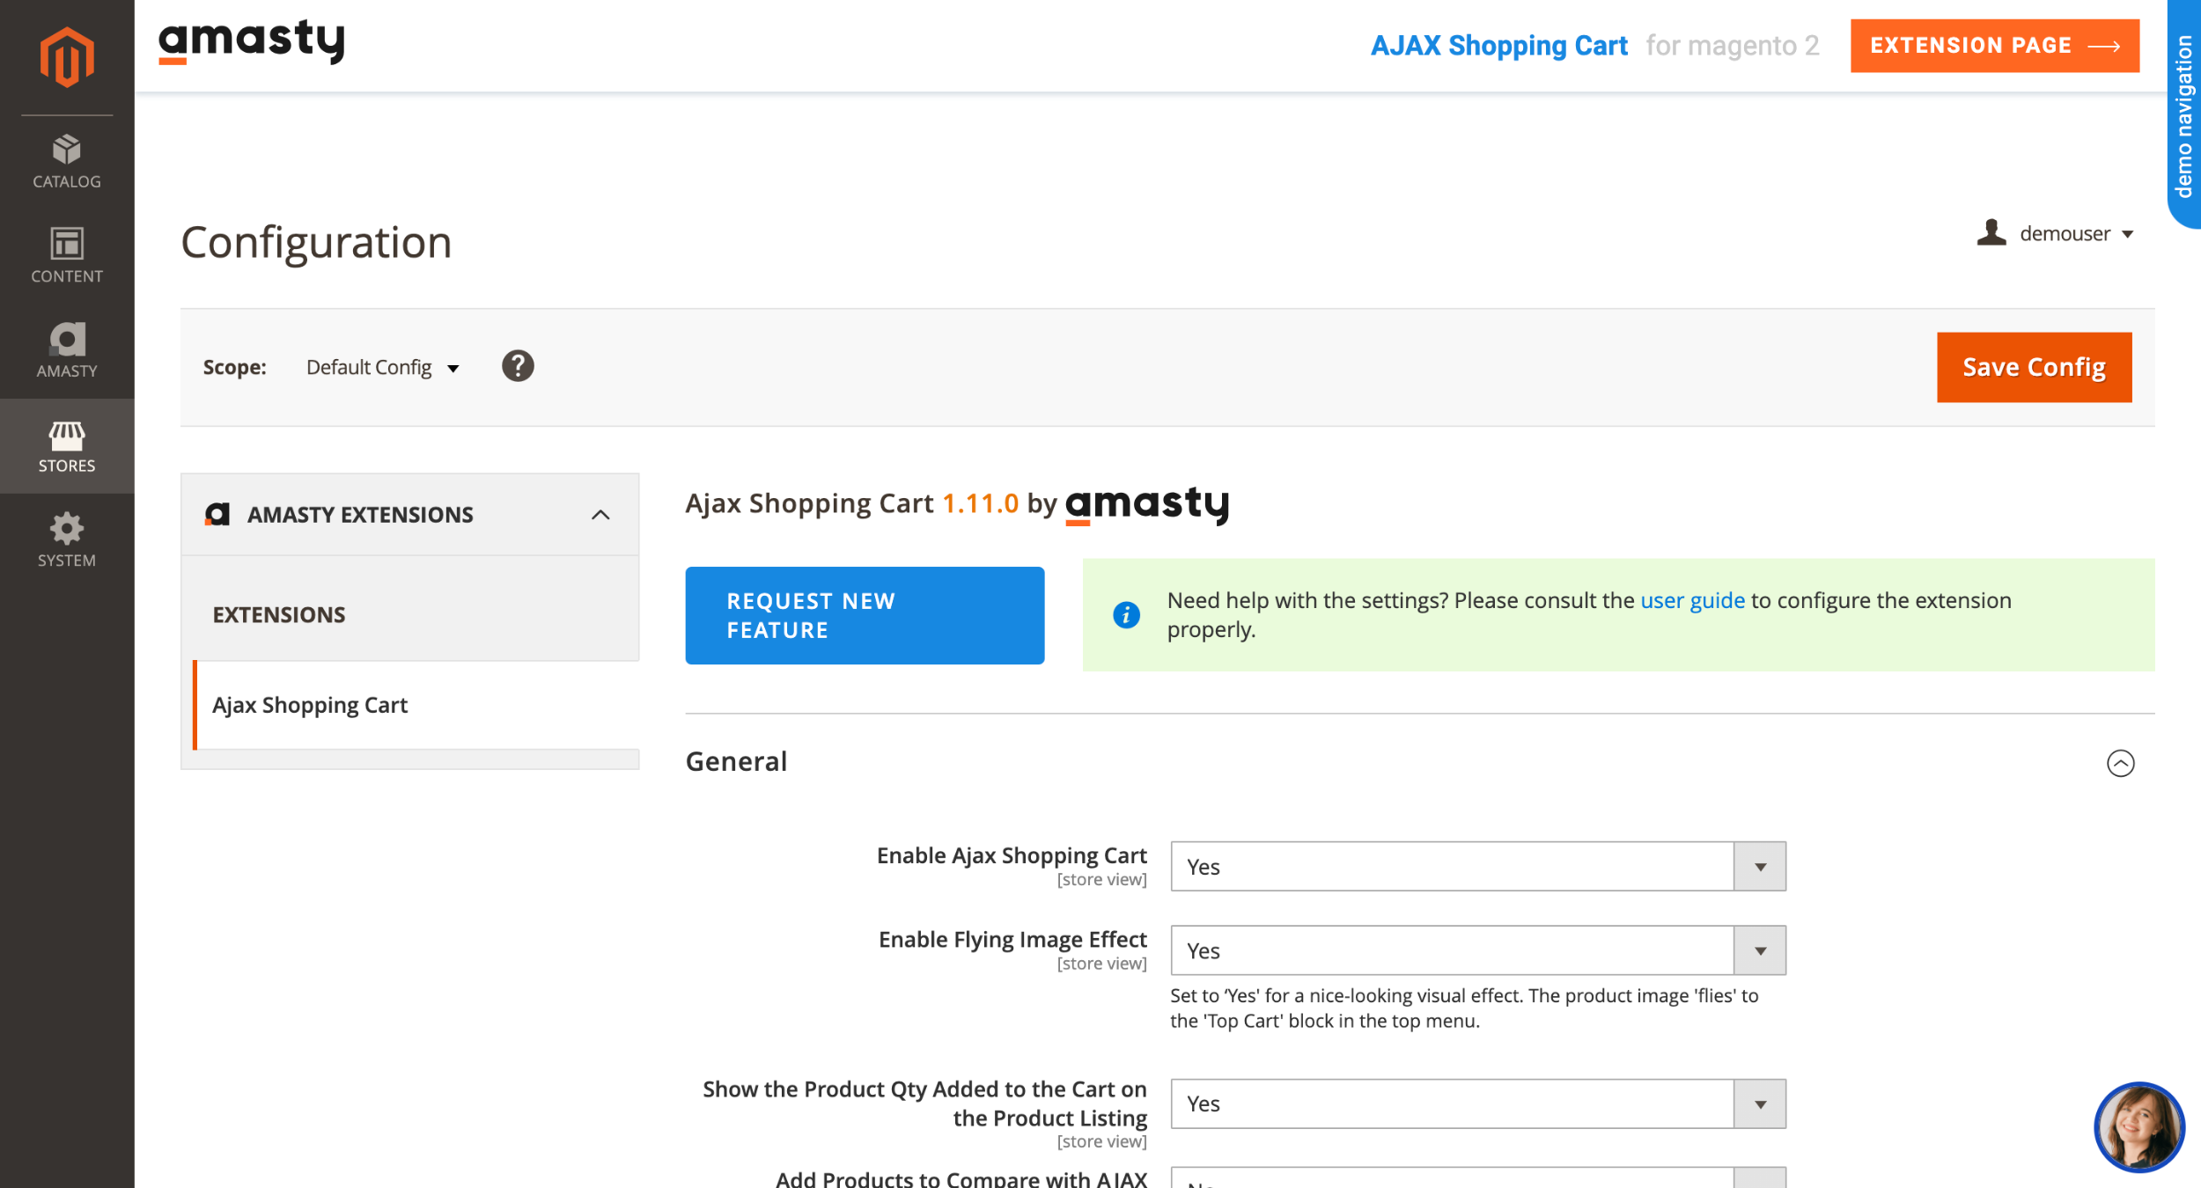The height and width of the screenshot is (1188, 2201).
Task: Click the scope help question mark icon
Action: pyautogui.click(x=518, y=366)
